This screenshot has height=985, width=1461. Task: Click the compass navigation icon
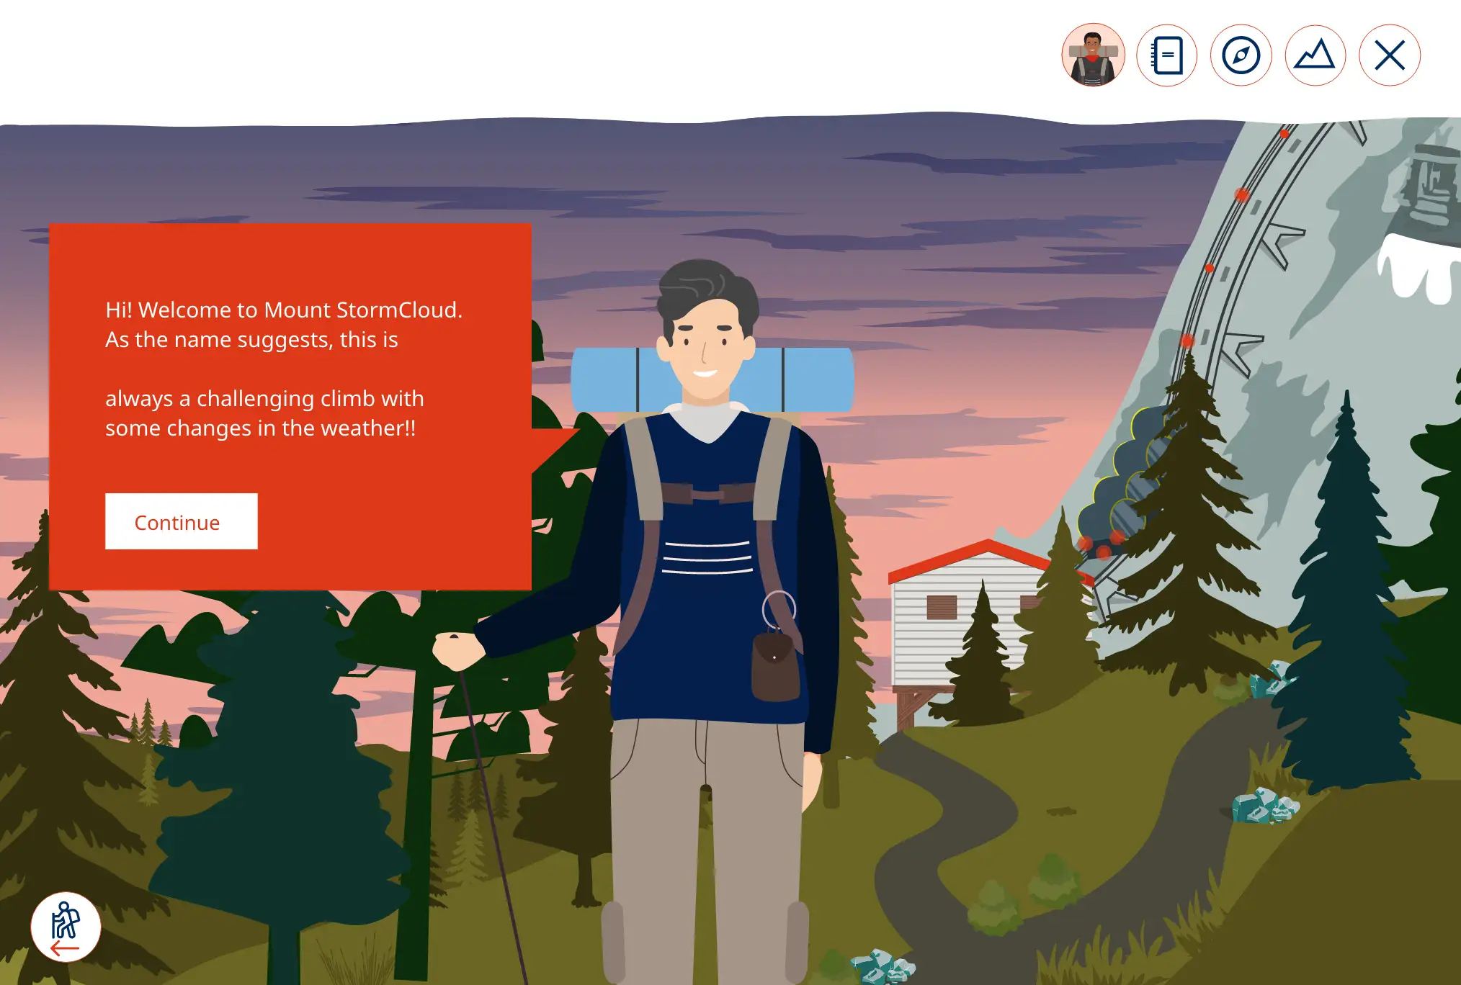(x=1241, y=55)
